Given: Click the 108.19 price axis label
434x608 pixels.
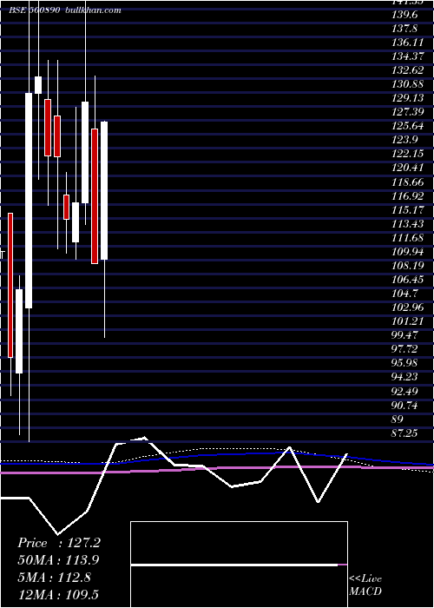Looking at the screenshot, I should click(407, 266).
